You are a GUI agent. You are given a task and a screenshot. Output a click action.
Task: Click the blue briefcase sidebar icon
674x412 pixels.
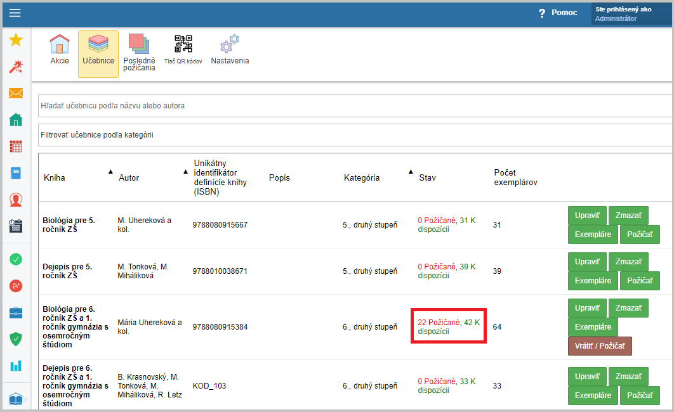tap(16, 312)
